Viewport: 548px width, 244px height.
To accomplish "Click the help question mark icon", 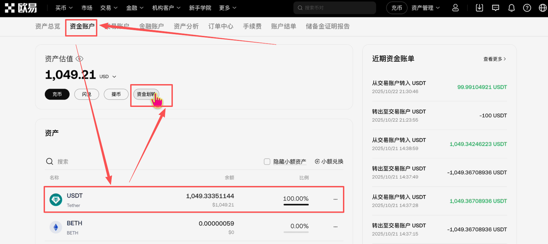I will (x=527, y=8).
